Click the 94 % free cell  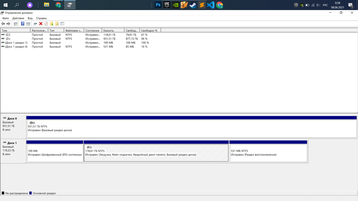144,39
